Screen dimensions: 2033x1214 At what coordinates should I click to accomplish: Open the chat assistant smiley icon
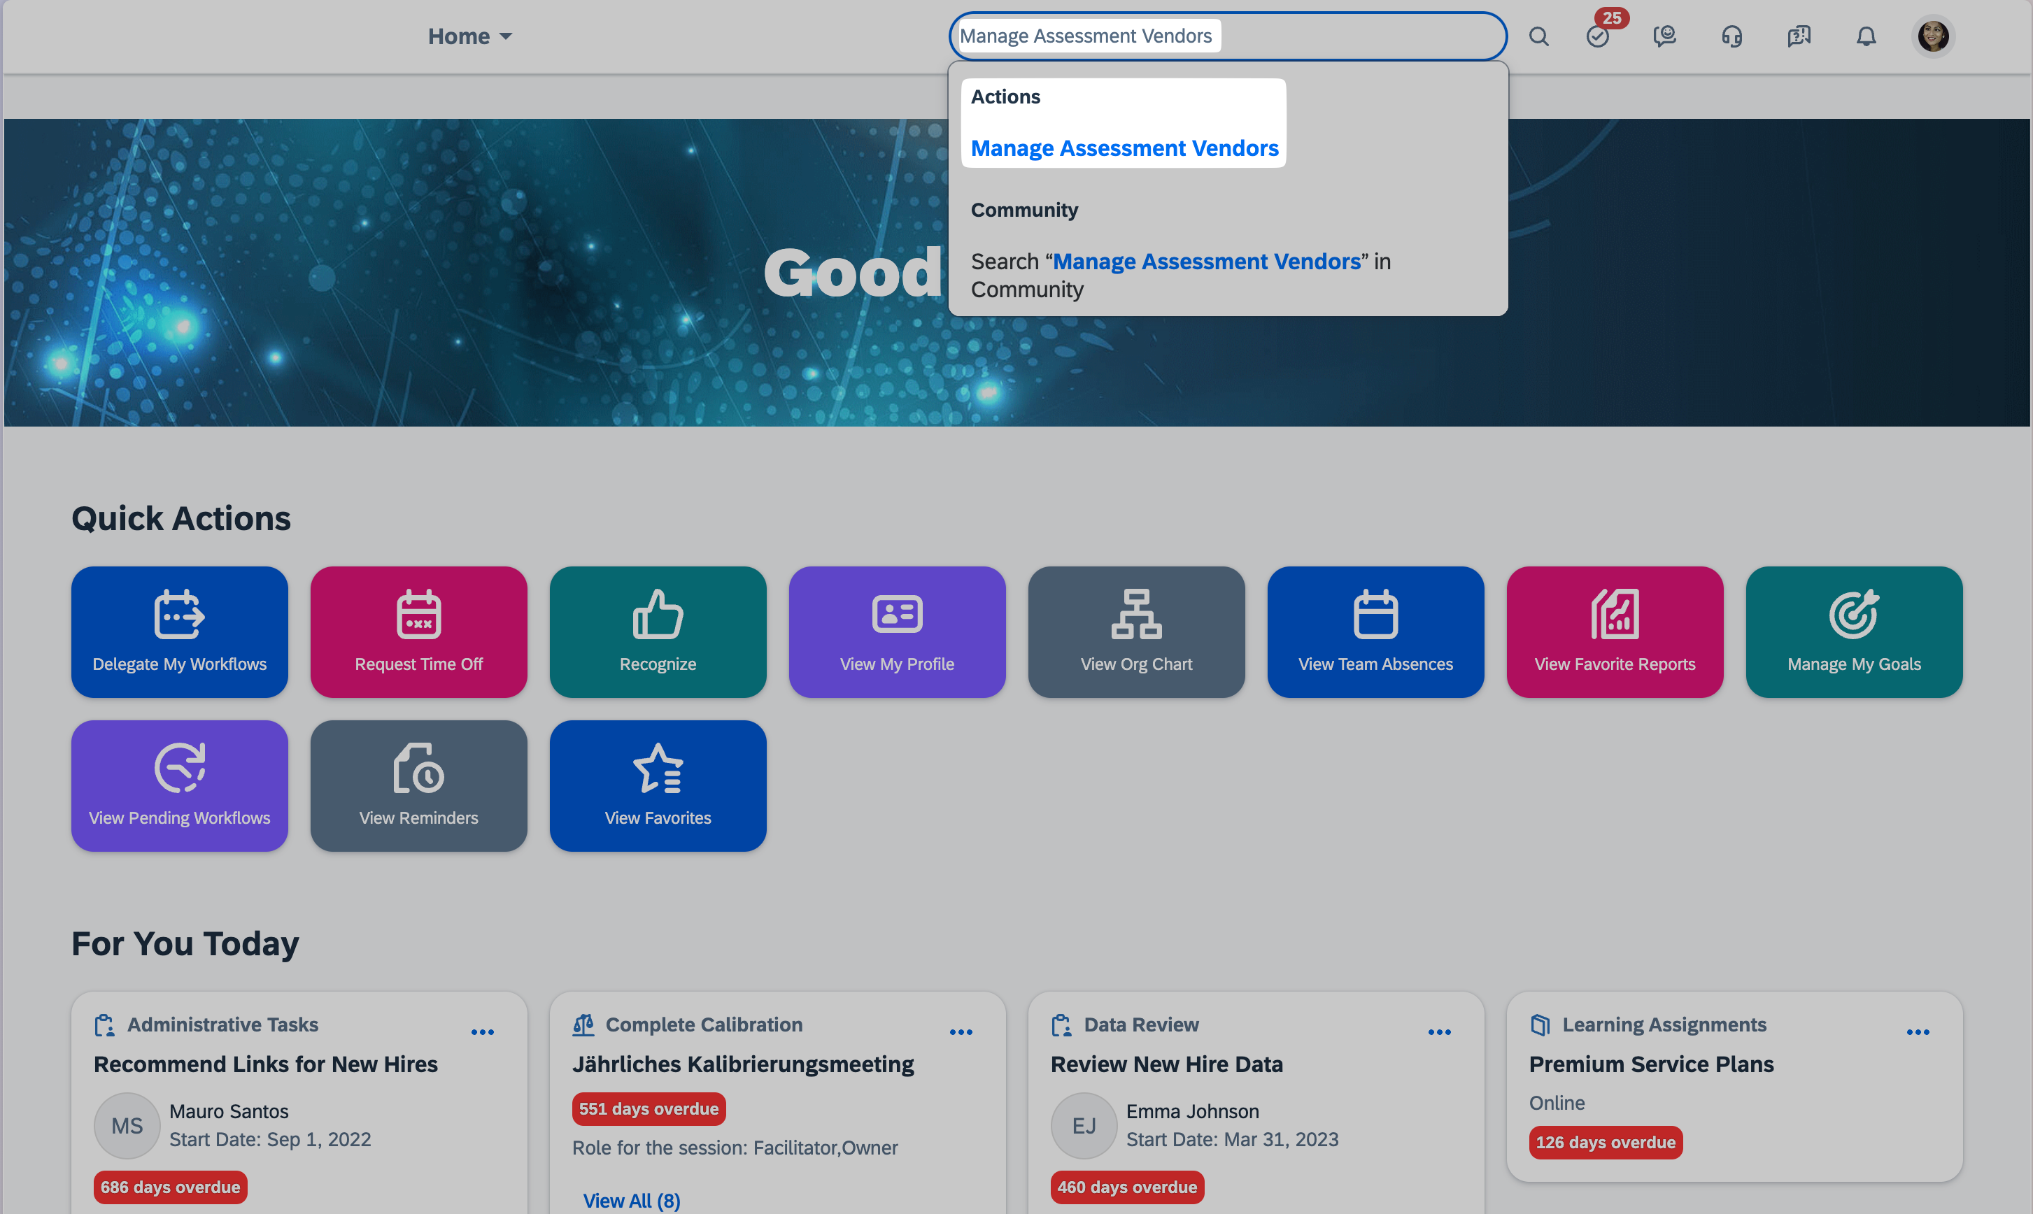1665,36
